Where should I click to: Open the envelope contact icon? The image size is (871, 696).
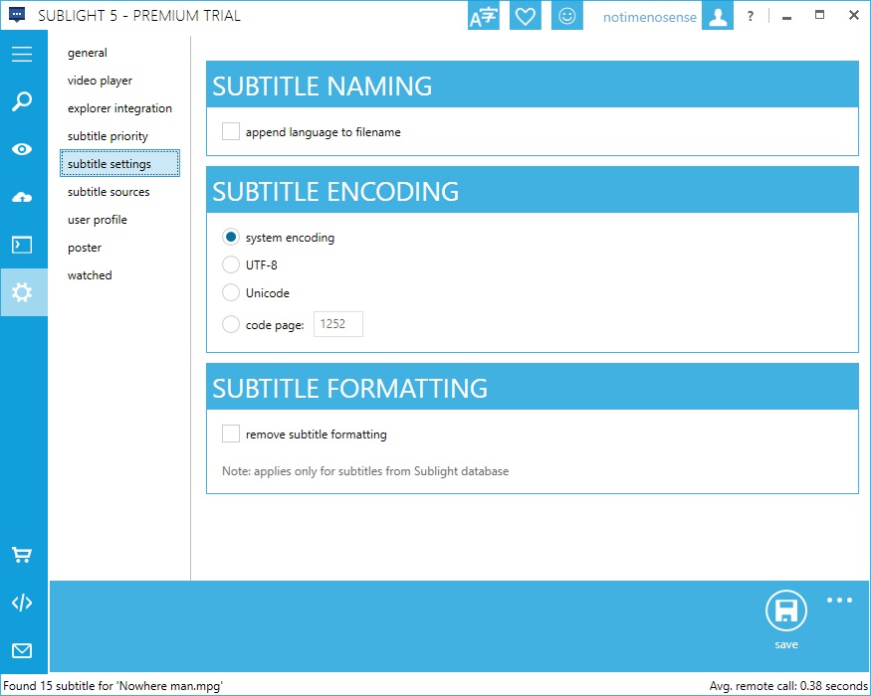[22, 650]
